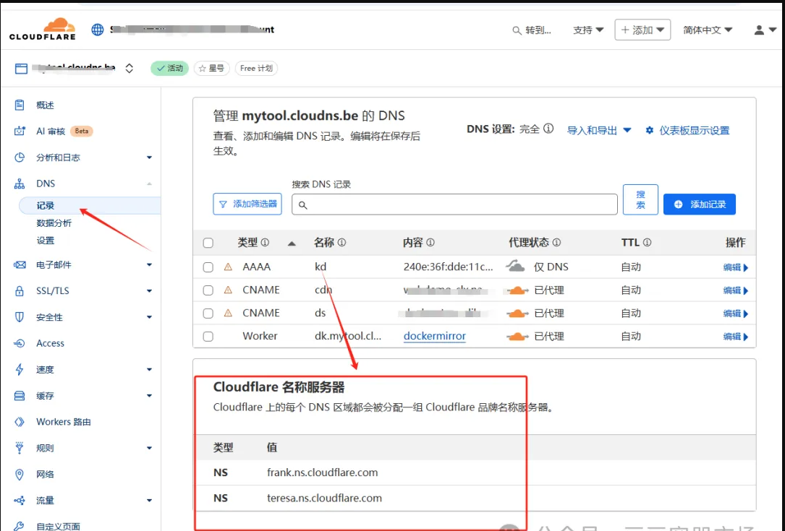Screen dimensions: 785x531
Task: Toggle the 星号 star button
Action: 211,68
